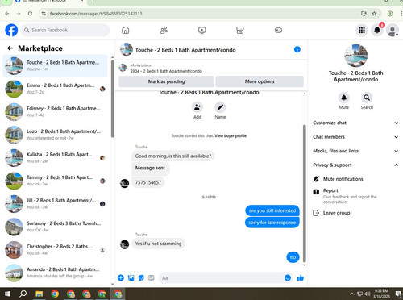Open File Explorer from taskbar
The width and height of the screenshot is (403, 300).
(x=39, y=294)
